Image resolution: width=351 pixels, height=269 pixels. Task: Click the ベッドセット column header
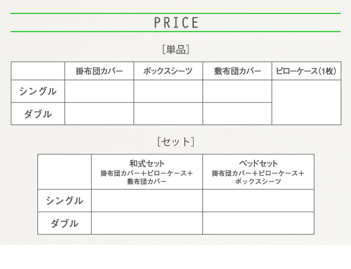click(x=259, y=172)
